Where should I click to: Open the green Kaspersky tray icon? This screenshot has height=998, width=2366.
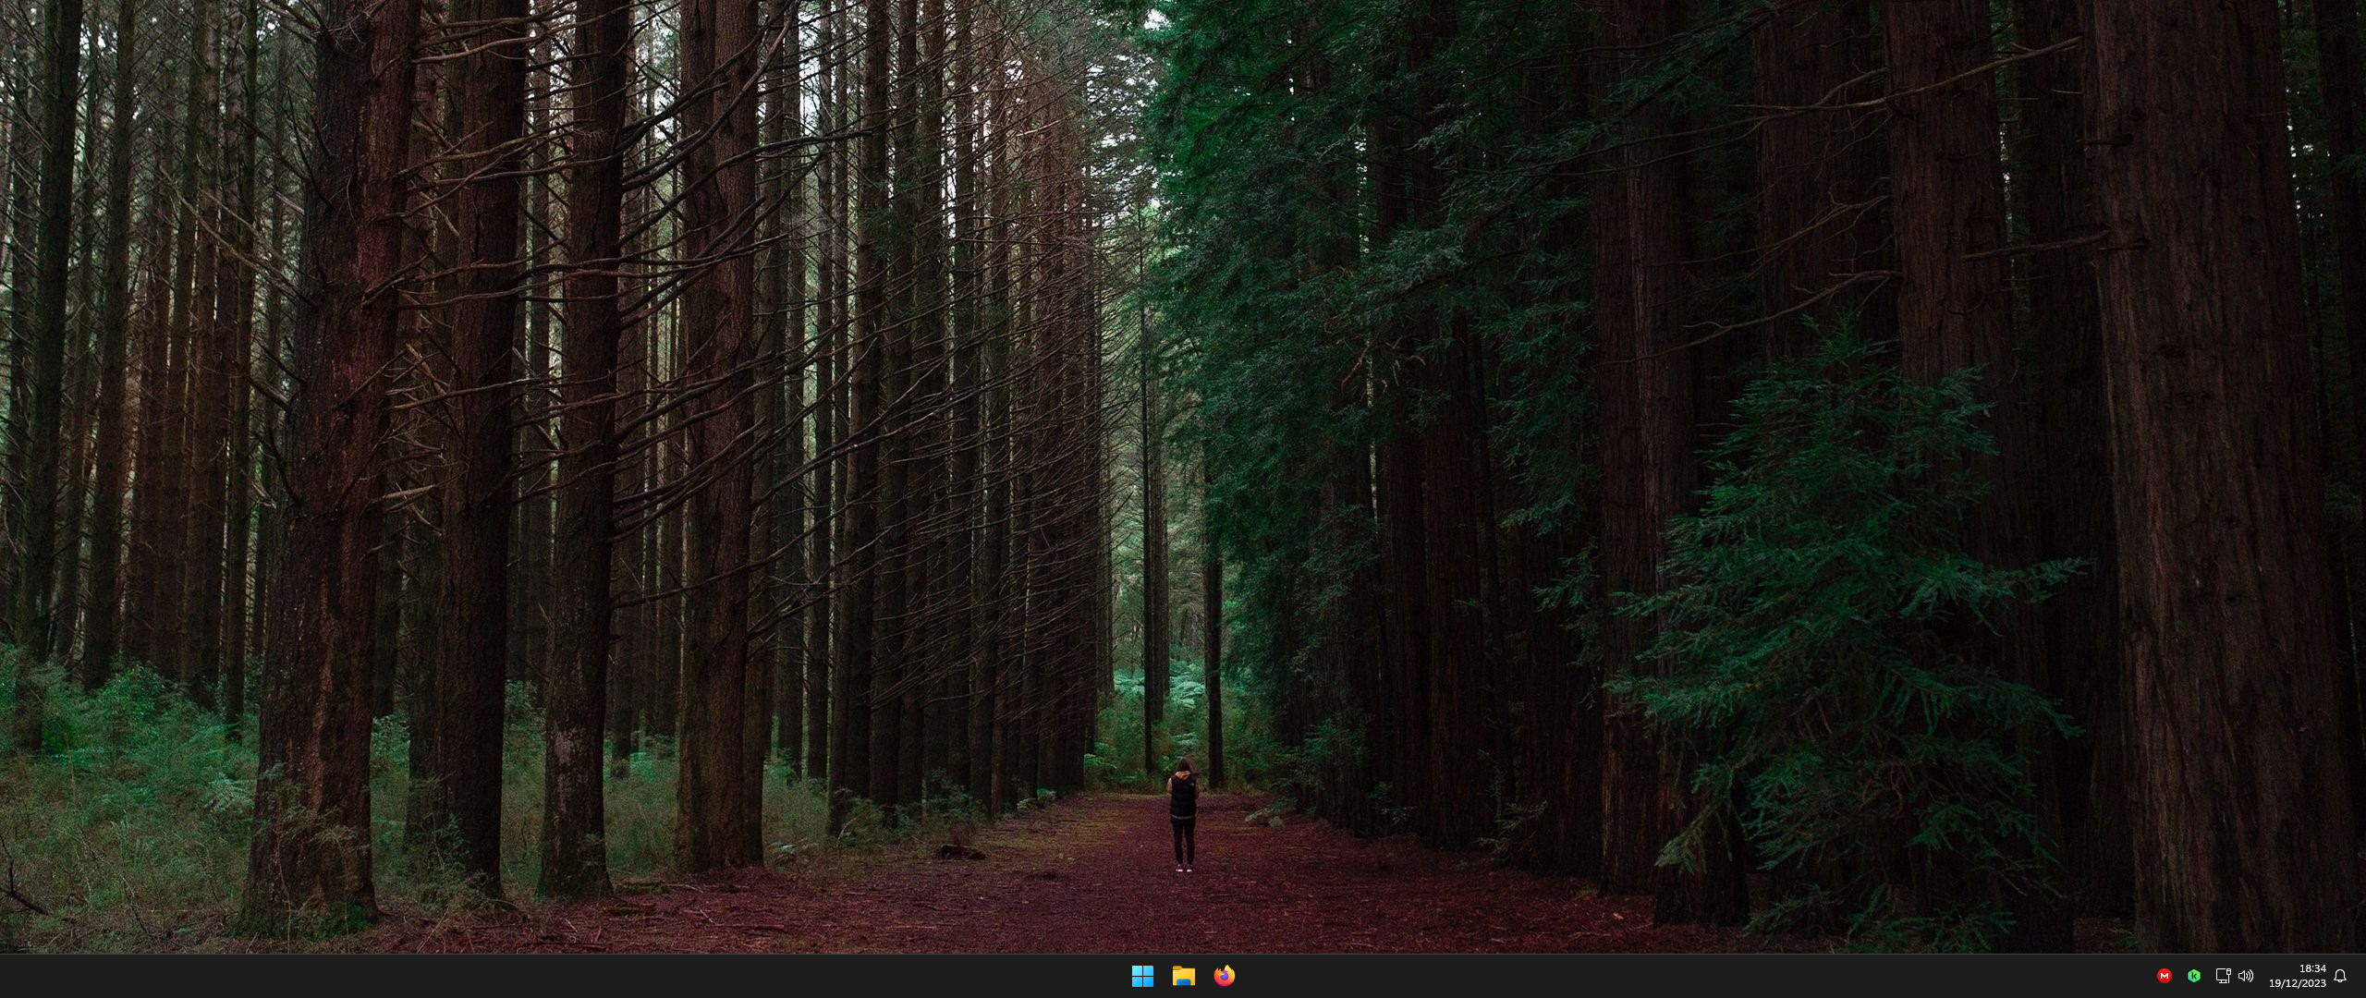point(2193,976)
